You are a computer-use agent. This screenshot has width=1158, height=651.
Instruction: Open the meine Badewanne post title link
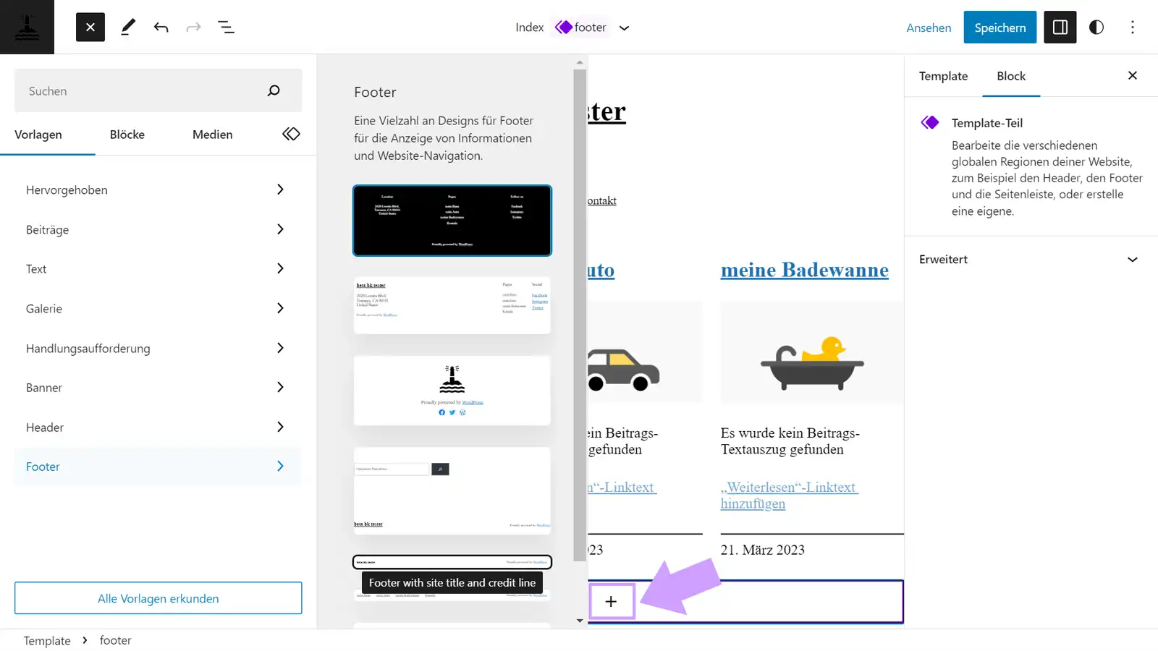(x=805, y=270)
